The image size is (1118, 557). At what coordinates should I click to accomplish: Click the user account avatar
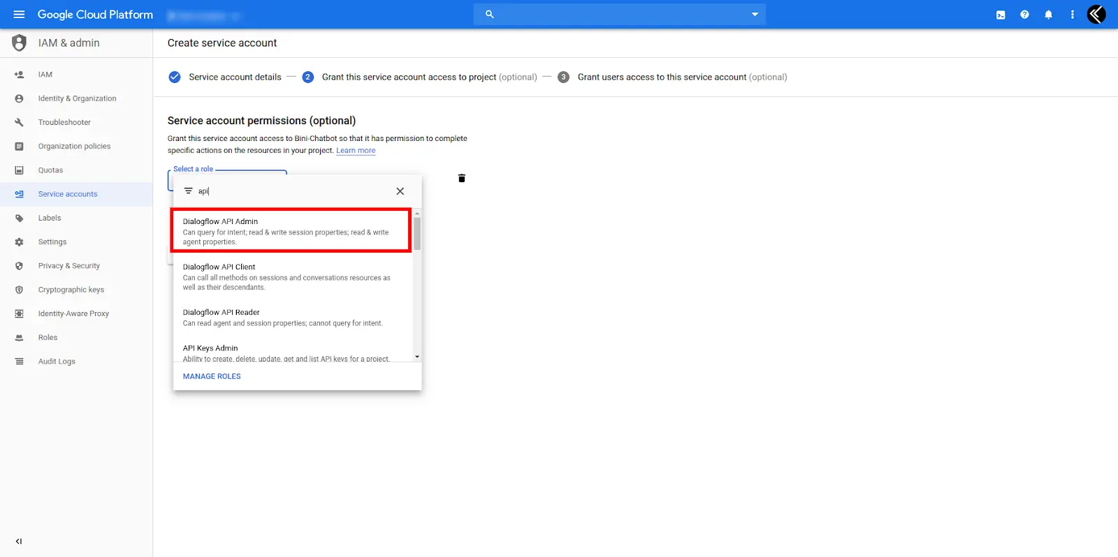pyautogui.click(x=1096, y=14)
